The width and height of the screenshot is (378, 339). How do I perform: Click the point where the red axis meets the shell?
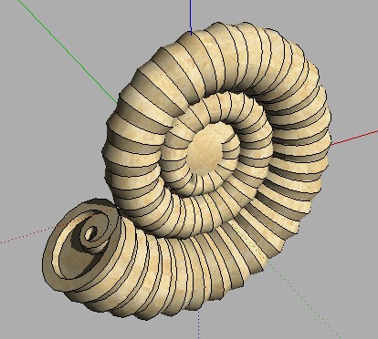click(x=331, y=144)
